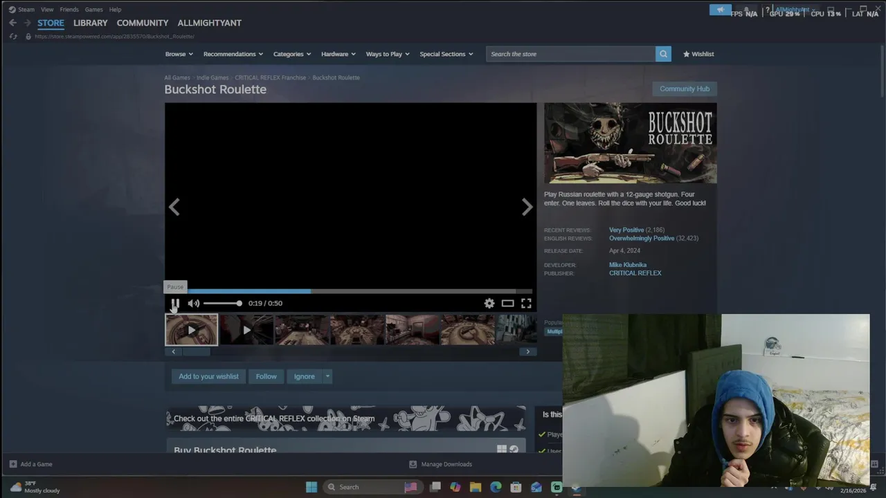Open the Recommendations dropdown menu

pos(233,54)
